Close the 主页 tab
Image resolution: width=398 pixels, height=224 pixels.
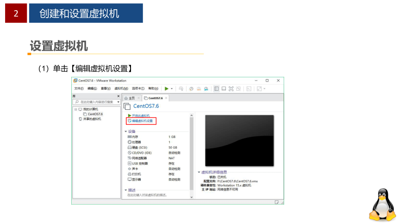coord(138,98)
